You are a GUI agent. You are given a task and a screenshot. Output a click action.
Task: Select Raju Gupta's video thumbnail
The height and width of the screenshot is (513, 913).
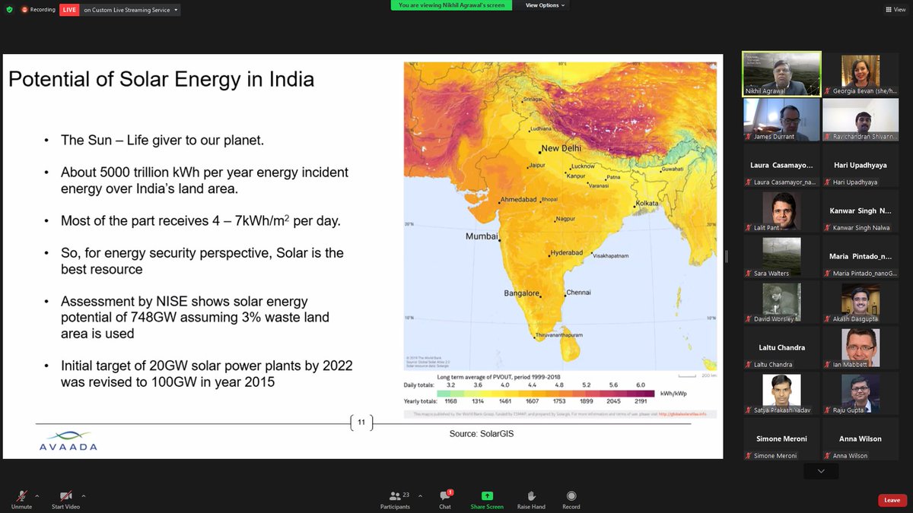click(861, 393)
